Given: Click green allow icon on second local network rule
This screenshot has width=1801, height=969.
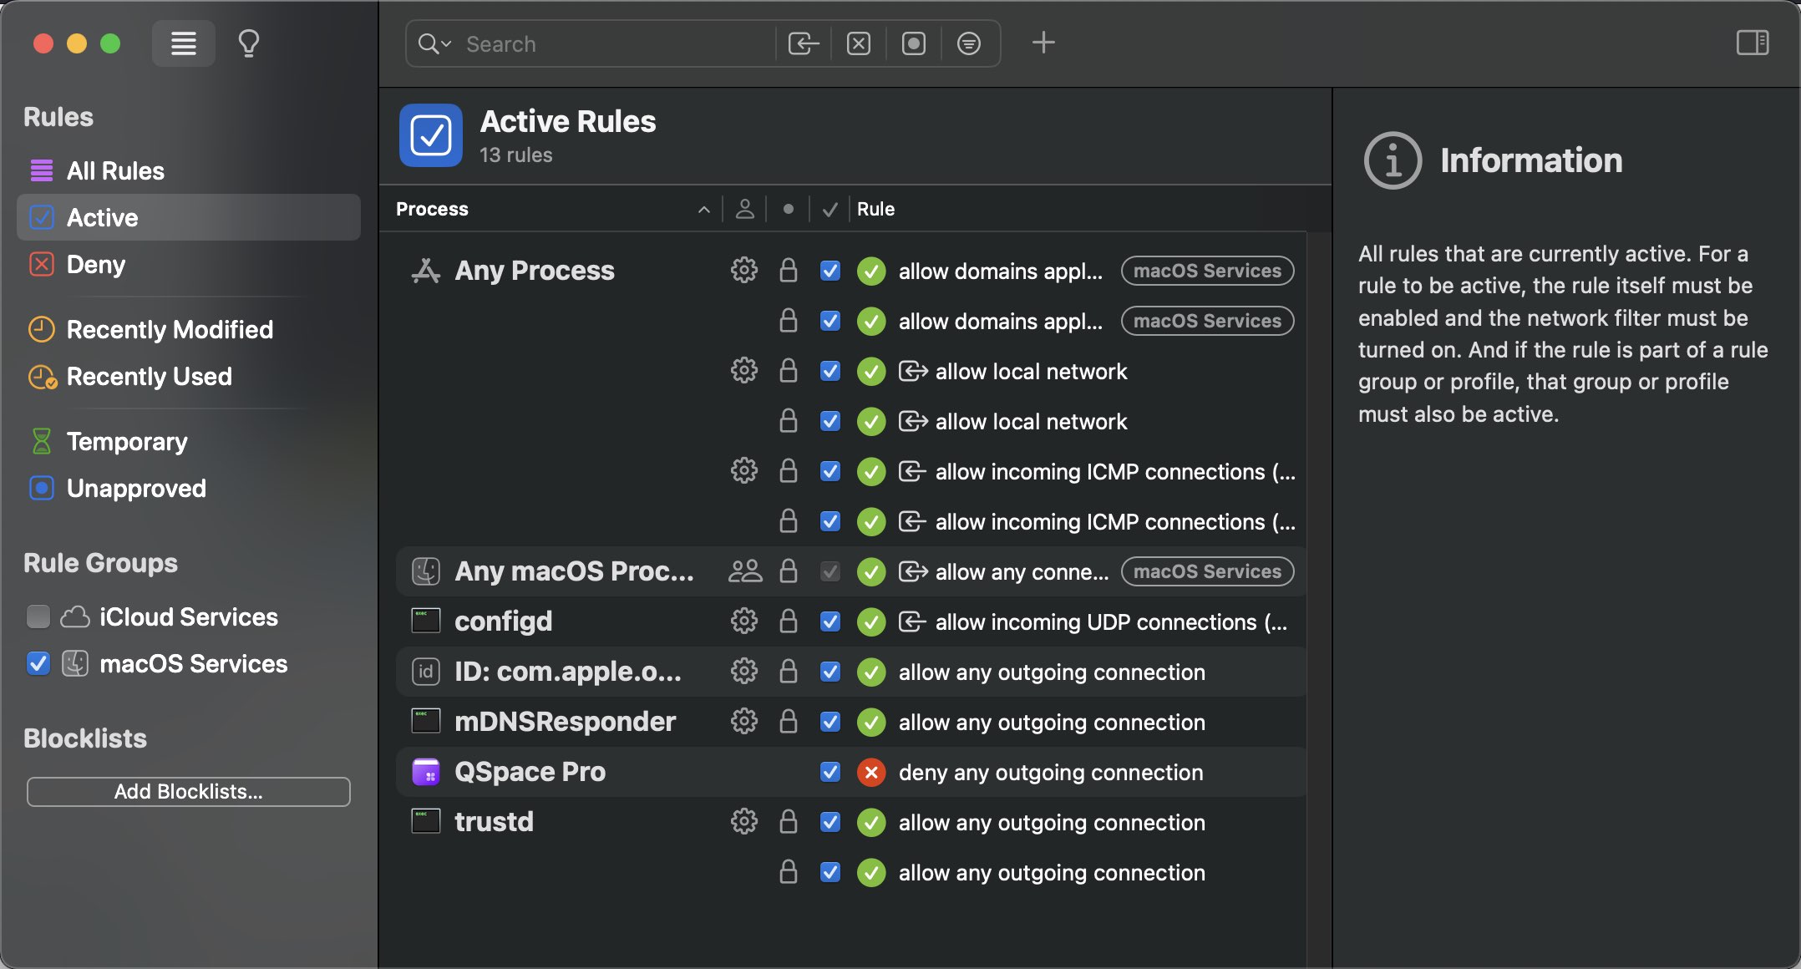Looking at the screenshot, I should [871, 421].
